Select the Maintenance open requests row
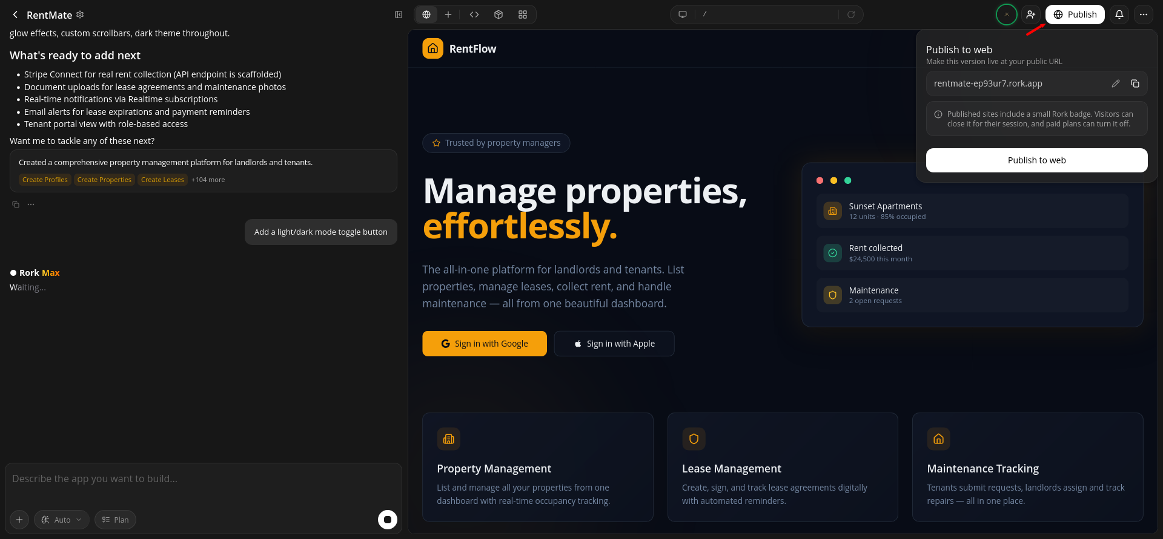 click(x=972, y=295)
